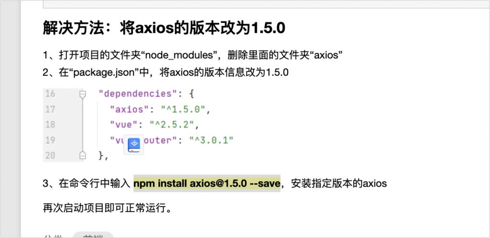This screenshot has height=238, width=490.
Task: Click the step 2 text mentioning package.json
Action: click(166, 72)
